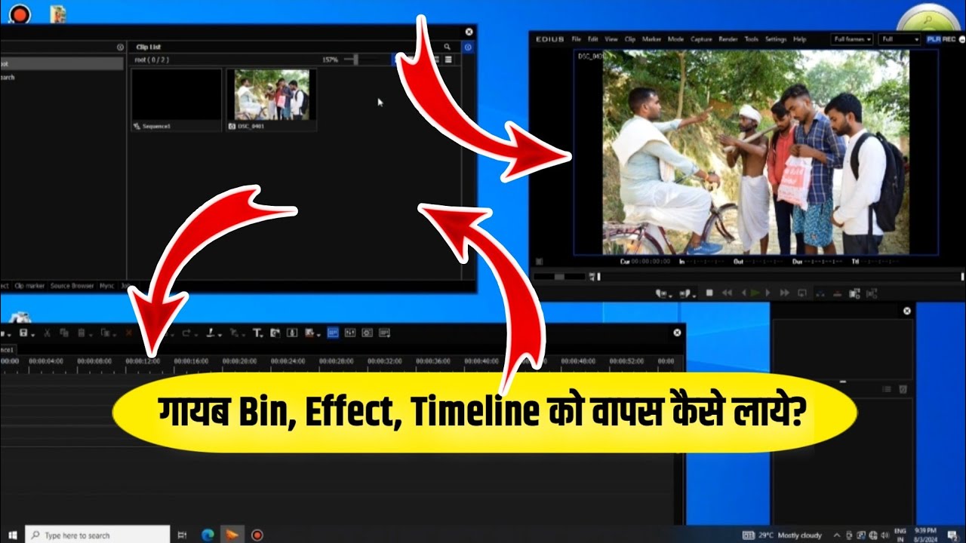Step to the previous frame

743,293
